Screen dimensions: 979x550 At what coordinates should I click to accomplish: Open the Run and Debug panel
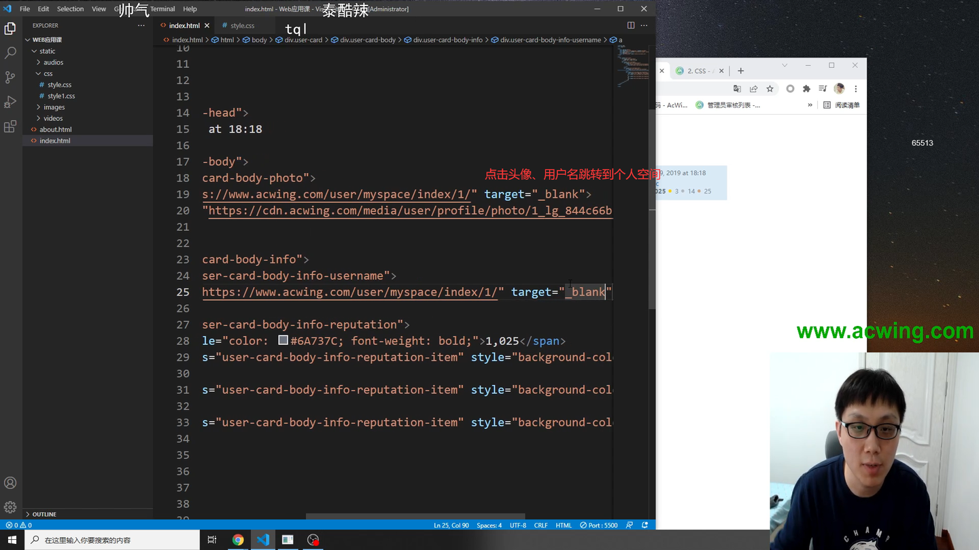(10, 101)
